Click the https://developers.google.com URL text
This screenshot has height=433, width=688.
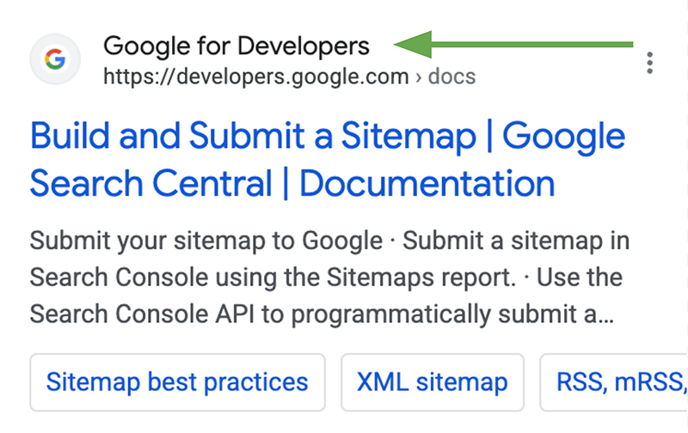tap(255, 77)
